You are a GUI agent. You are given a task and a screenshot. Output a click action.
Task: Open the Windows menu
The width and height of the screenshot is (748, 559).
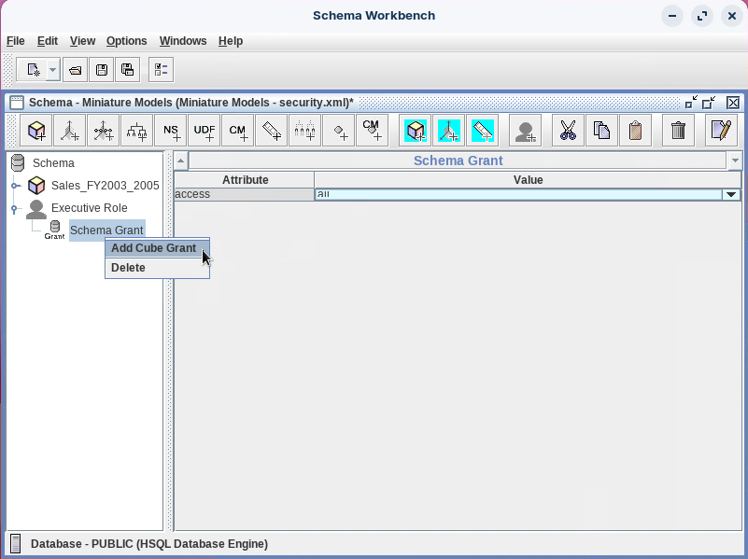point(182,41)
